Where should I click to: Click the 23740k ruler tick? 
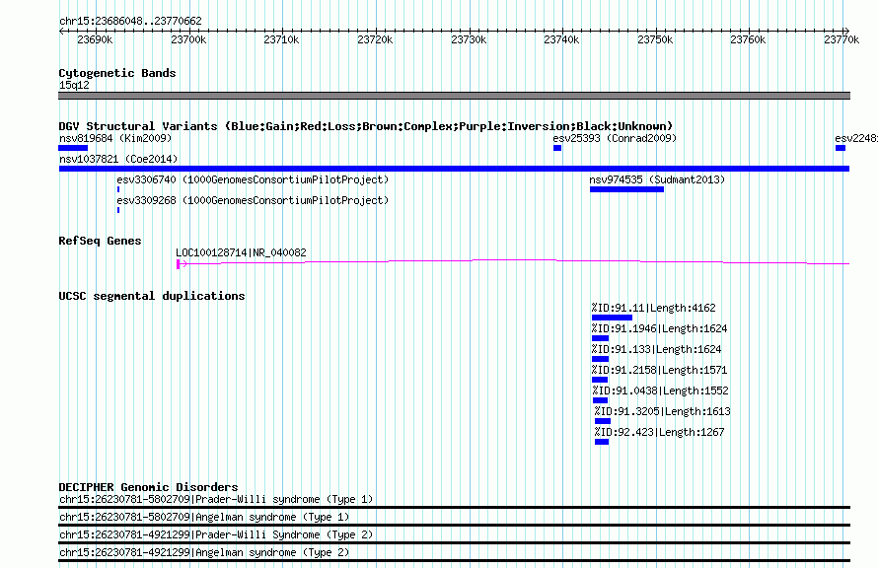[x=561, y=39]
